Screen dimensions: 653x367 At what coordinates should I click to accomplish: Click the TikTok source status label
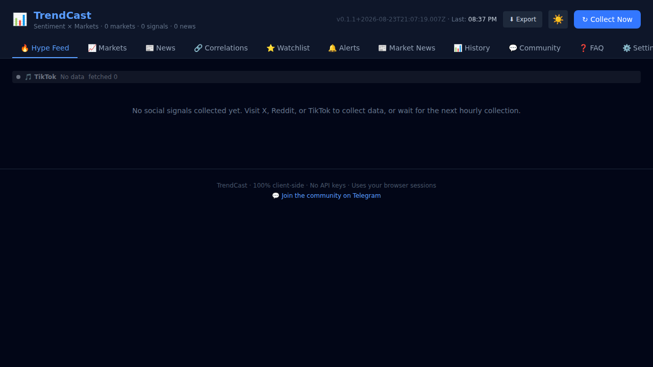tap(41, 77)
